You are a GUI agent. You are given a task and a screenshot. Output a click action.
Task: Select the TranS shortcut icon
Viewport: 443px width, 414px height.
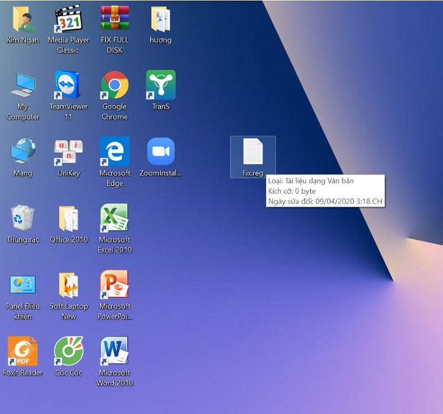point(161,85)
